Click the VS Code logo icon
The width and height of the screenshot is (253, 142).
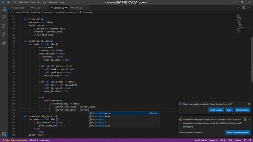tap(3, 2)
